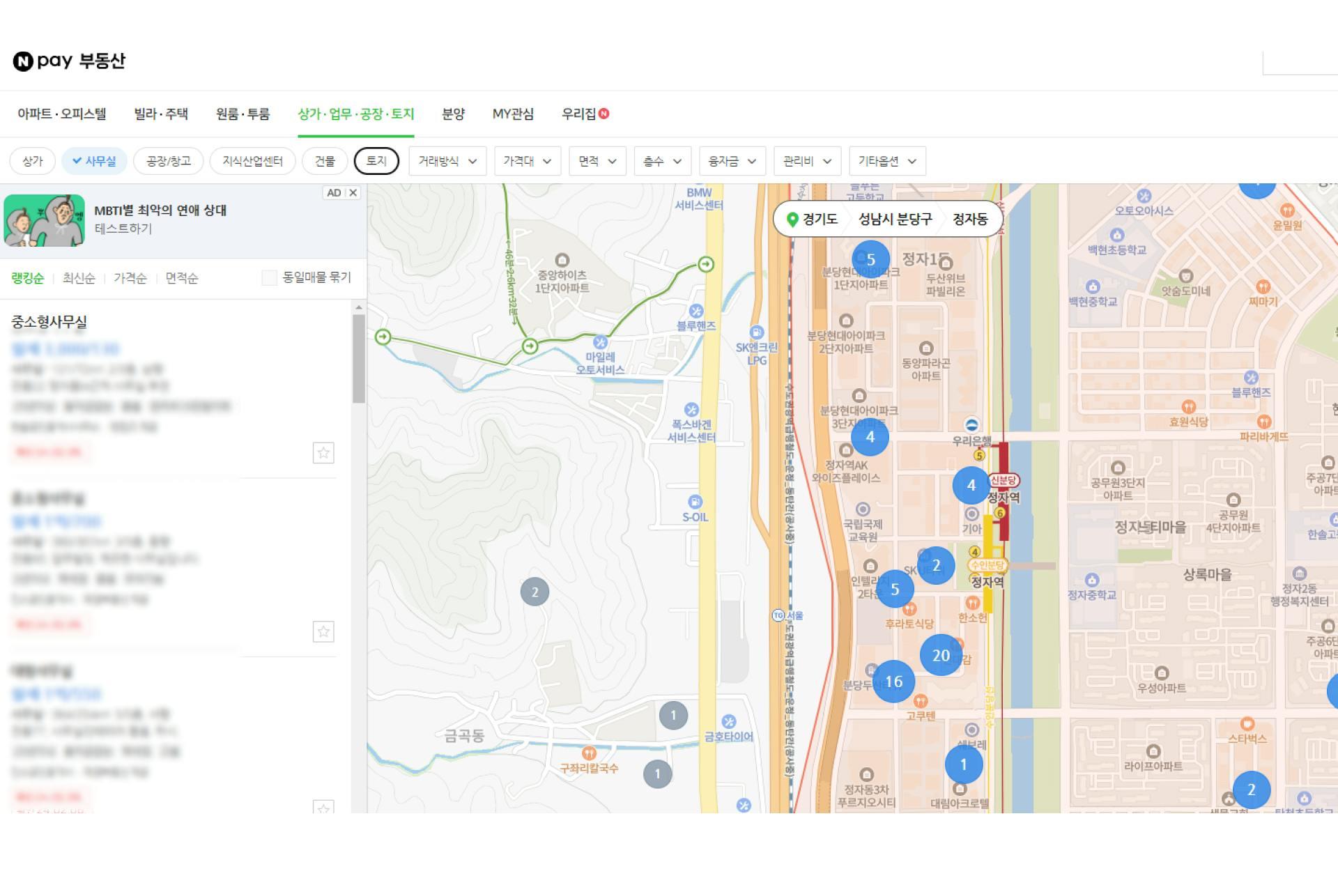Image resolution: width=1338 pixels, height=892 pixels.
Task: Check the 동일매물 묶기 checkbox
Action: [x=269, y=277]
